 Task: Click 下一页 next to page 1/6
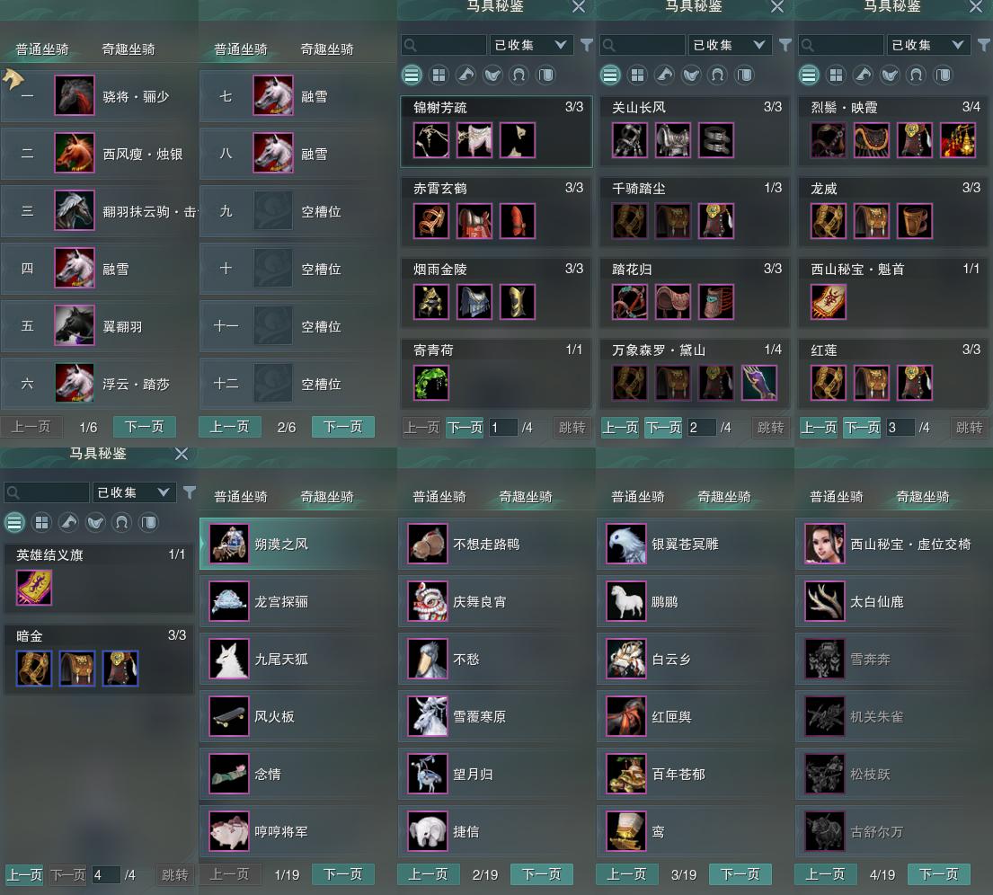(145, 427)
